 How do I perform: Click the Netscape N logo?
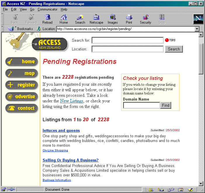pos(198,19)
